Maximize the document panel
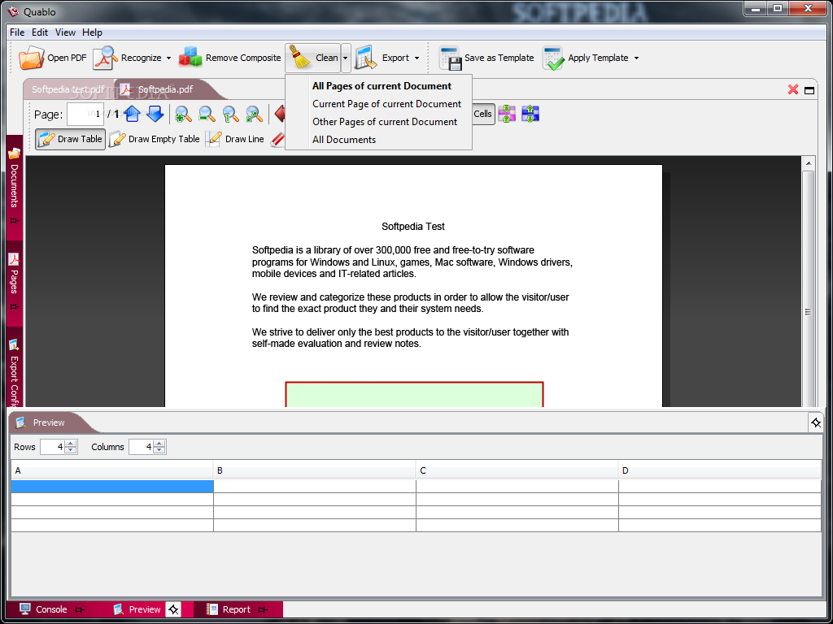The width and height of the screenshot is (833, 624). [809, 90]
